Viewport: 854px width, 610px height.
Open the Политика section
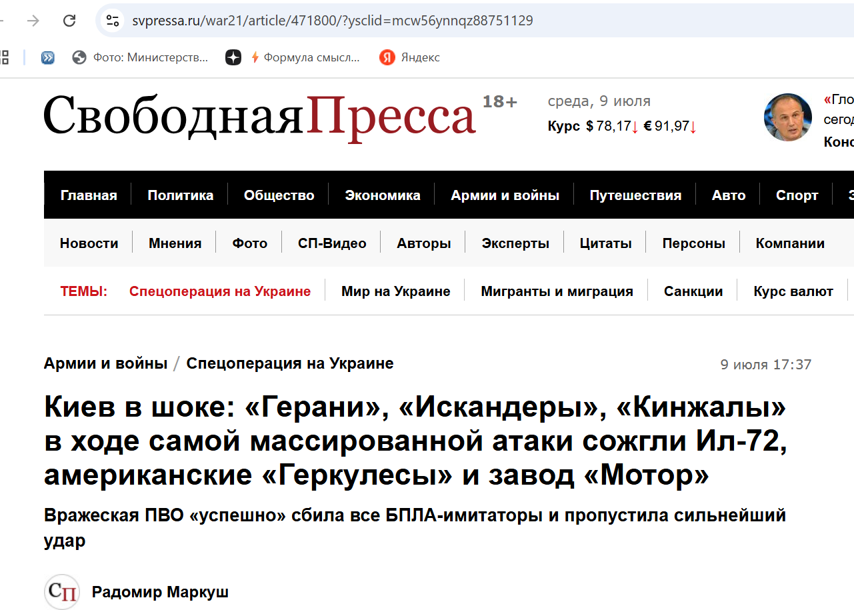(181, 195)
